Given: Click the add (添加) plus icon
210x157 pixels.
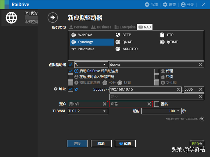Looking at the screenshot, I should point(147,5).
